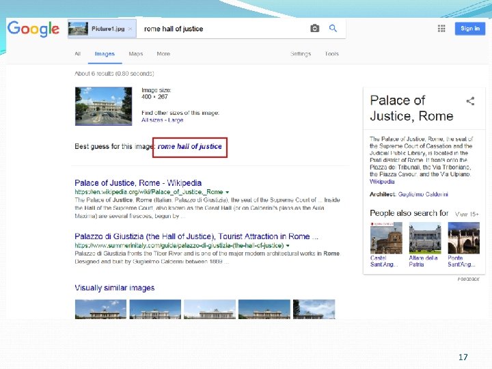
Task: Click the Sign in button
Action: coord(470,29)
